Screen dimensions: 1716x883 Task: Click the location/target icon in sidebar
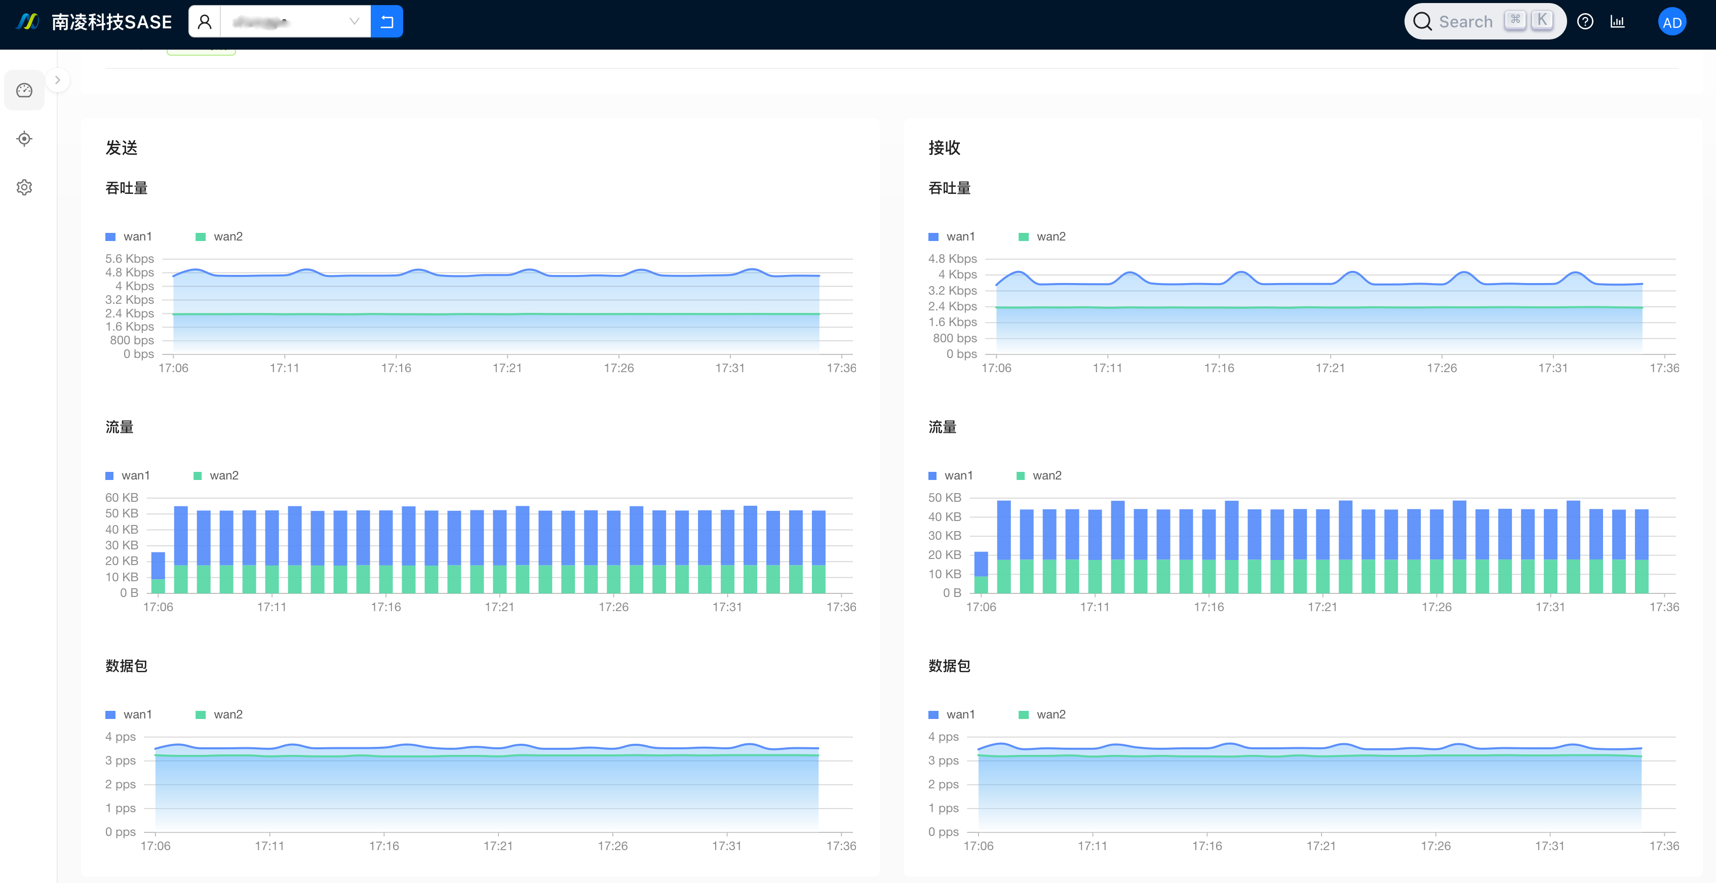(25, 139)
